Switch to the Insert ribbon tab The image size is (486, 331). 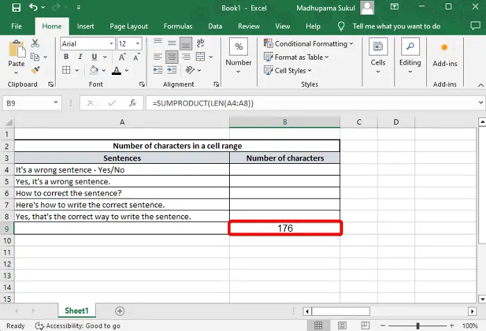point(85,26)
